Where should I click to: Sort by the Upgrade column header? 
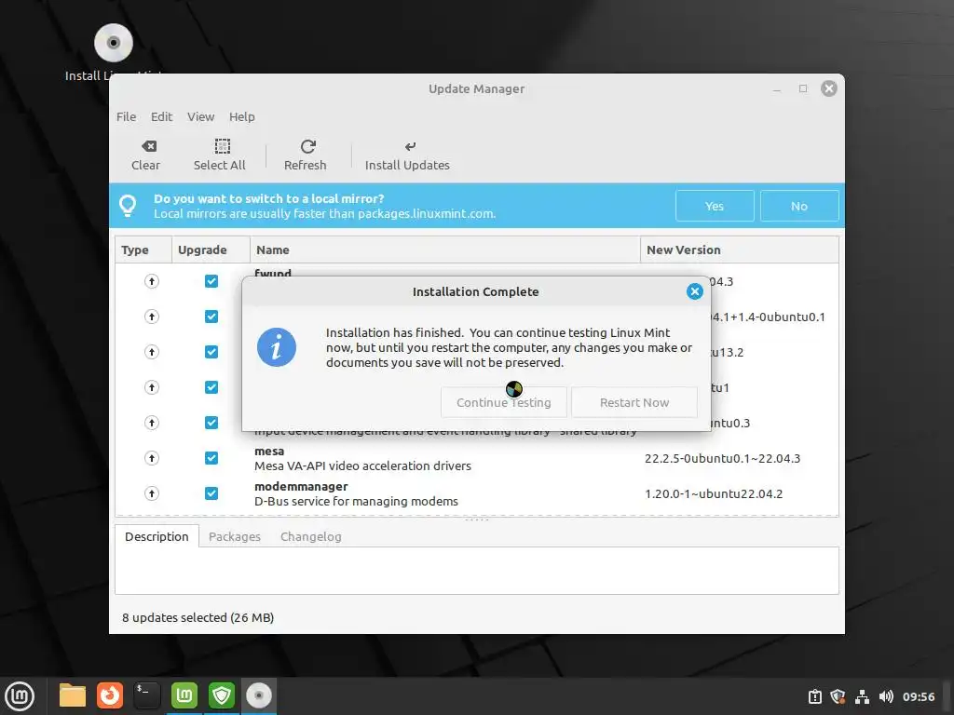[x=211, y=250]
